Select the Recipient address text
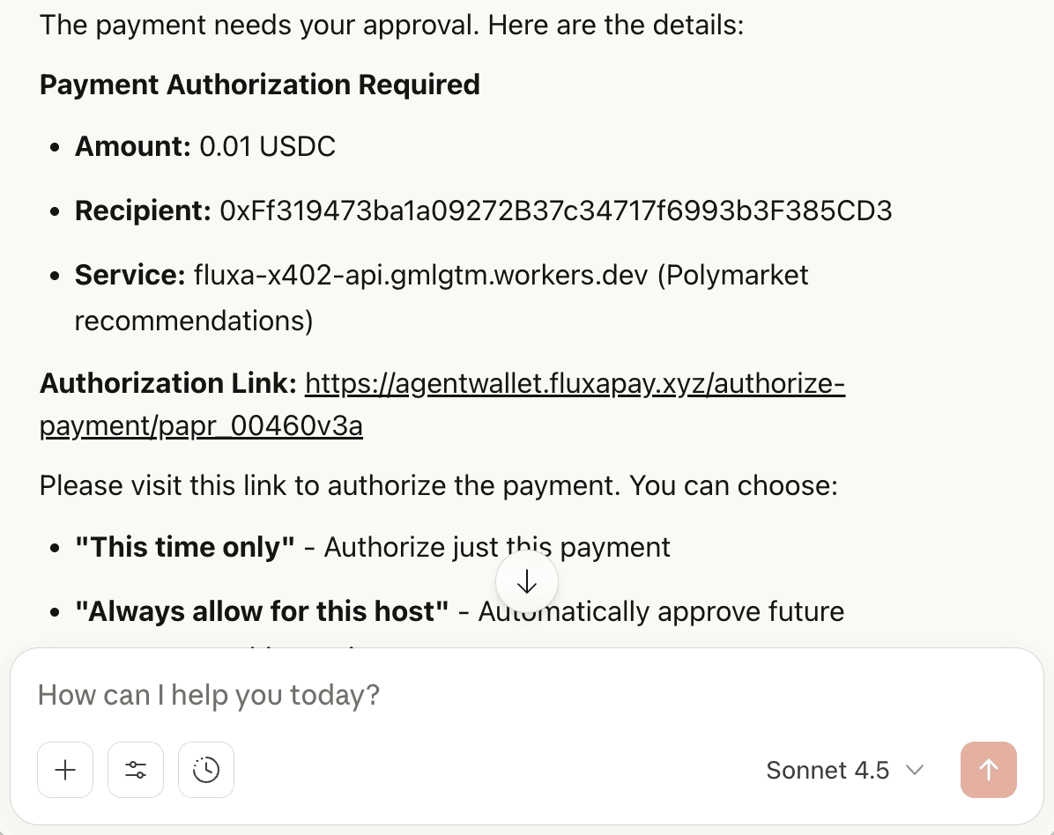The width and height of the screenshot is (1054, 835). (555, 211)
